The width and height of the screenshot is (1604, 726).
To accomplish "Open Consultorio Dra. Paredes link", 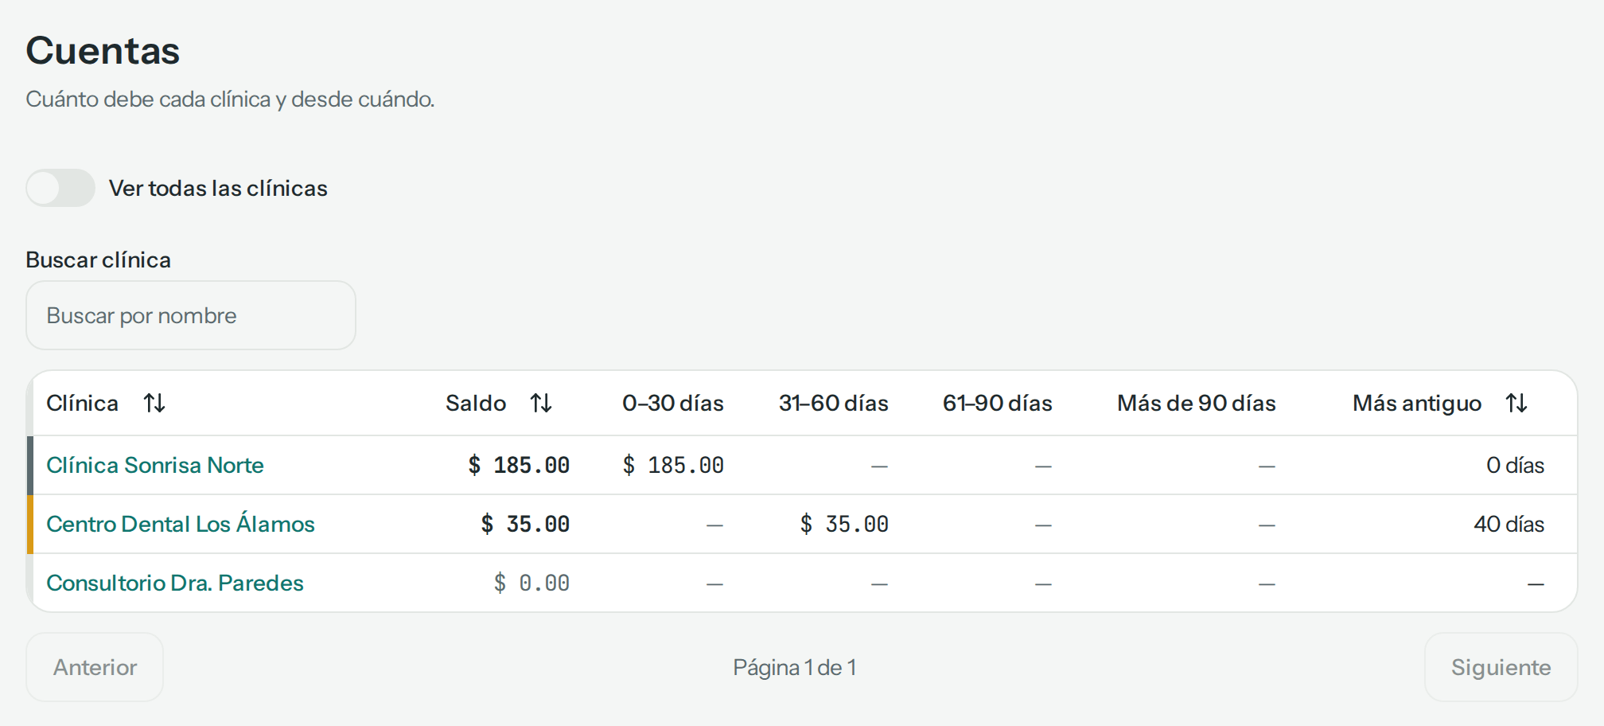I will pyautogui.click(x=175, y=583).
